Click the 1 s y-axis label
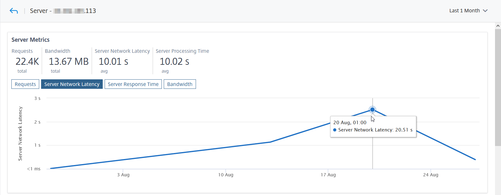501x195 pixels. (x=37, y=145)
